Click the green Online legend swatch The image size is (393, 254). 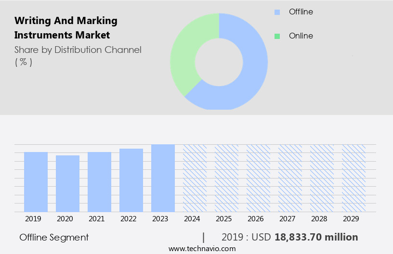(276, 36)
